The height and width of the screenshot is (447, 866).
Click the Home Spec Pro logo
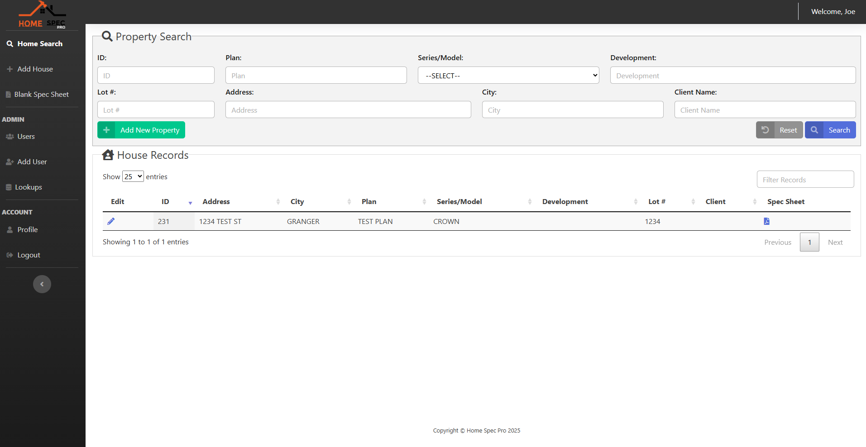(x=42, y=15)
